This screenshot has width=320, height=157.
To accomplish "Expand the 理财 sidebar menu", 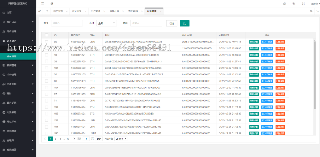I will click(18, 93).
